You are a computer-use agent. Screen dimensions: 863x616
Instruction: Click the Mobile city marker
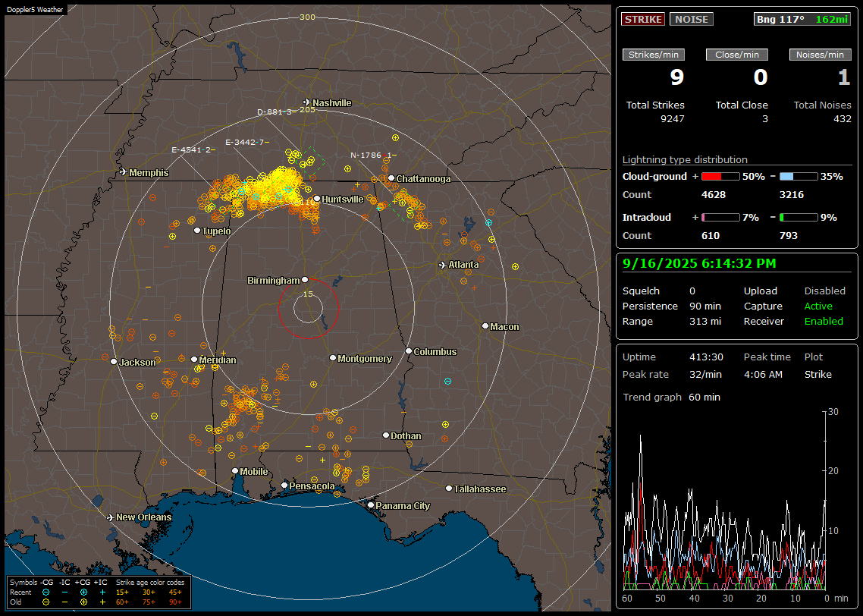[x=235, y=470]
